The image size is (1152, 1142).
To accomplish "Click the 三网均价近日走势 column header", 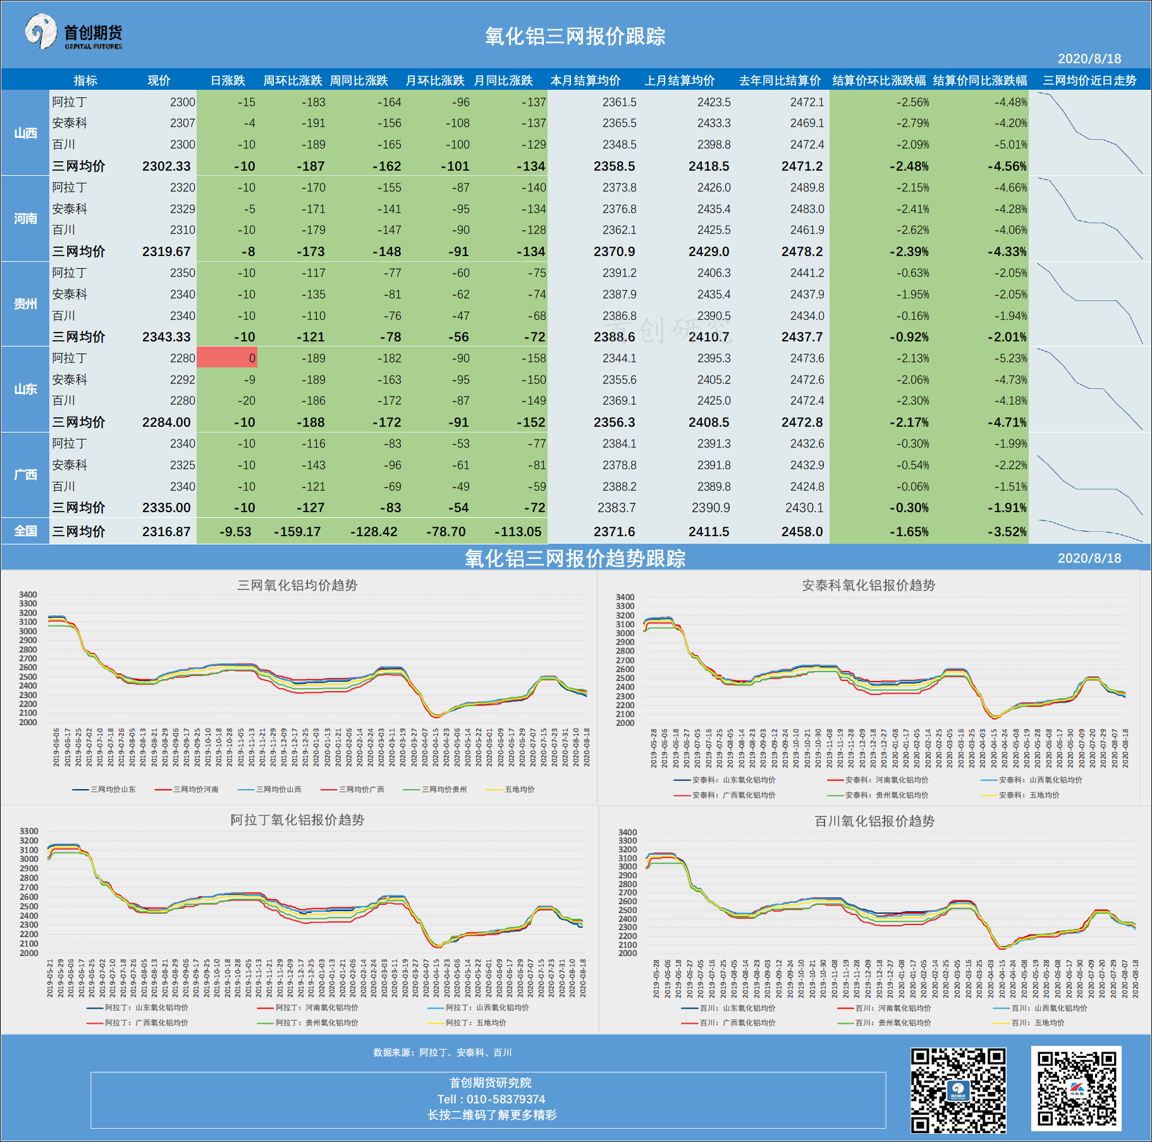I will coord(1089,80).
